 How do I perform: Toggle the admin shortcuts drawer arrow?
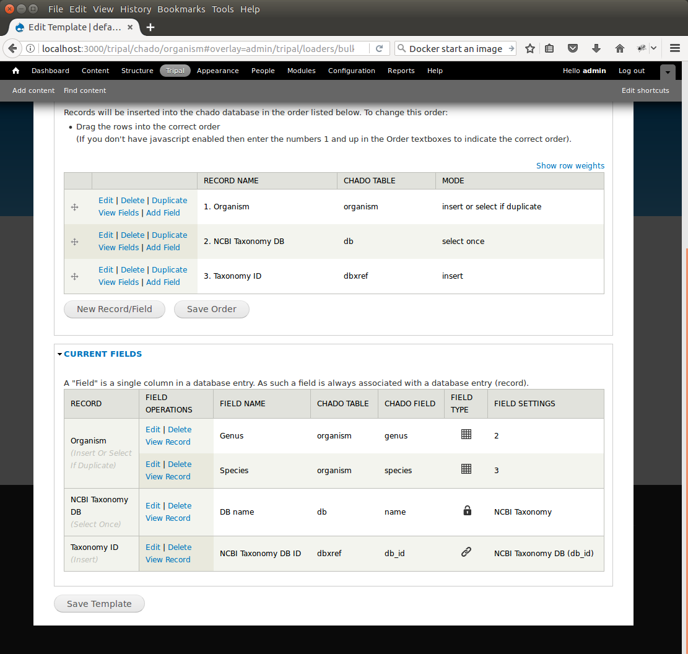click(x=668, y=72)
